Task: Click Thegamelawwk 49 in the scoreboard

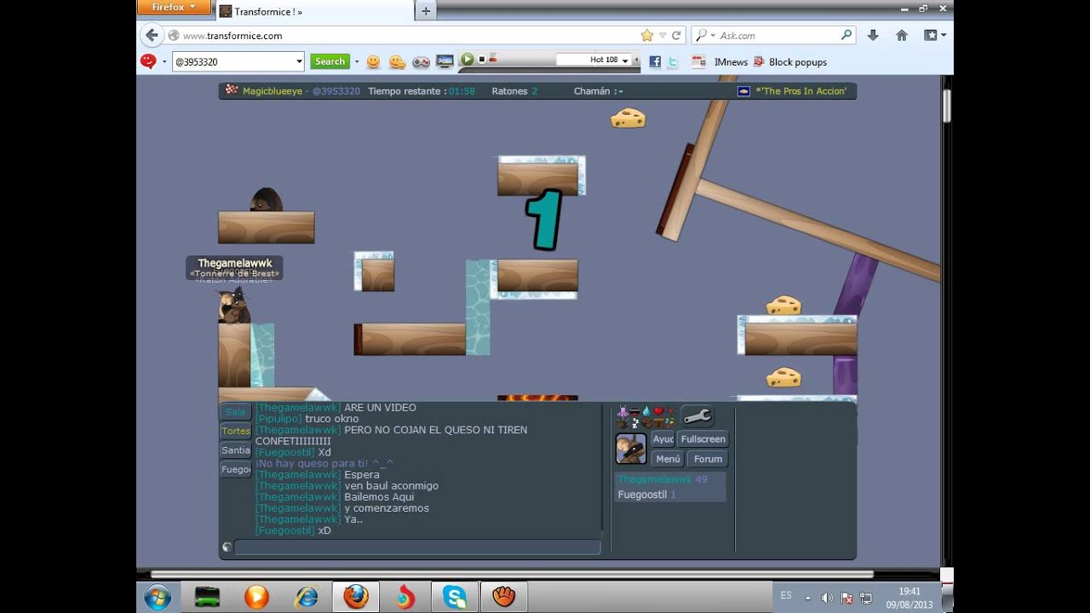Action: [x=663, y=479]
